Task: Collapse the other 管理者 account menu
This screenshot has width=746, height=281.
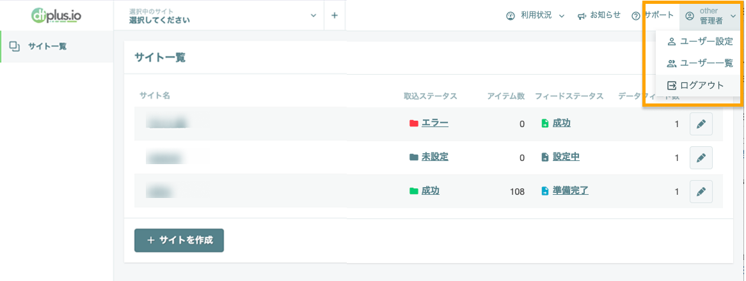Action: 710,16
